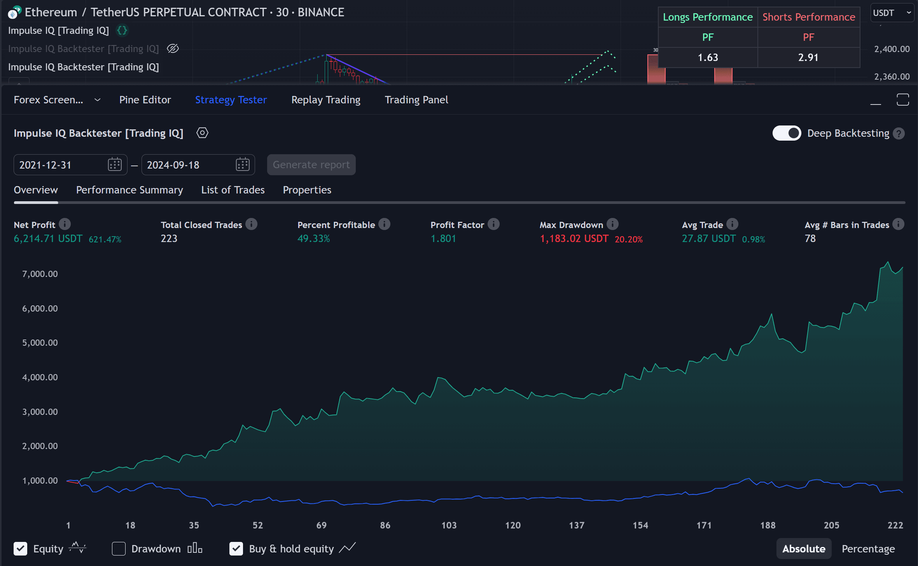Switch chart to Absolute values
The image size is (918, 566).
tap(804, 549)
